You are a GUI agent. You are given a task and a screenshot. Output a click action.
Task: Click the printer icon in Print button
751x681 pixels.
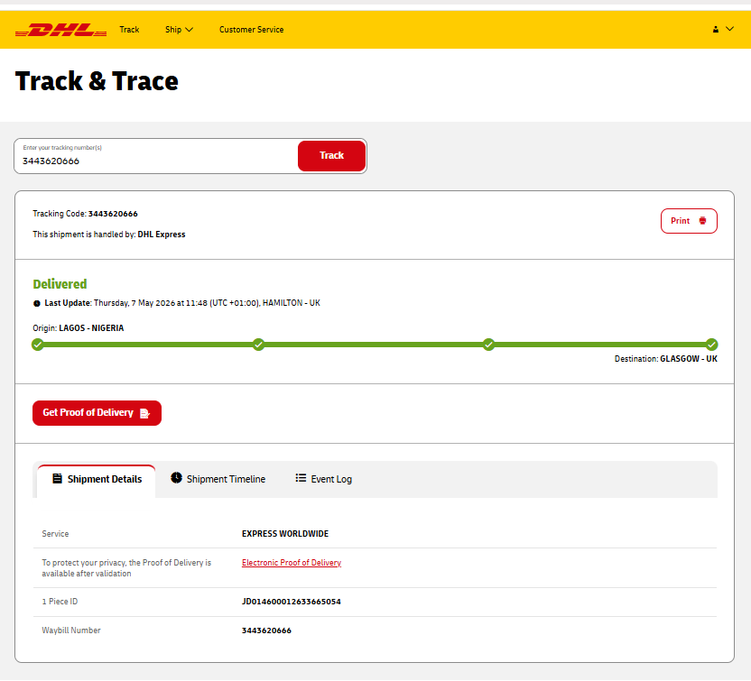tap(702, 221)
